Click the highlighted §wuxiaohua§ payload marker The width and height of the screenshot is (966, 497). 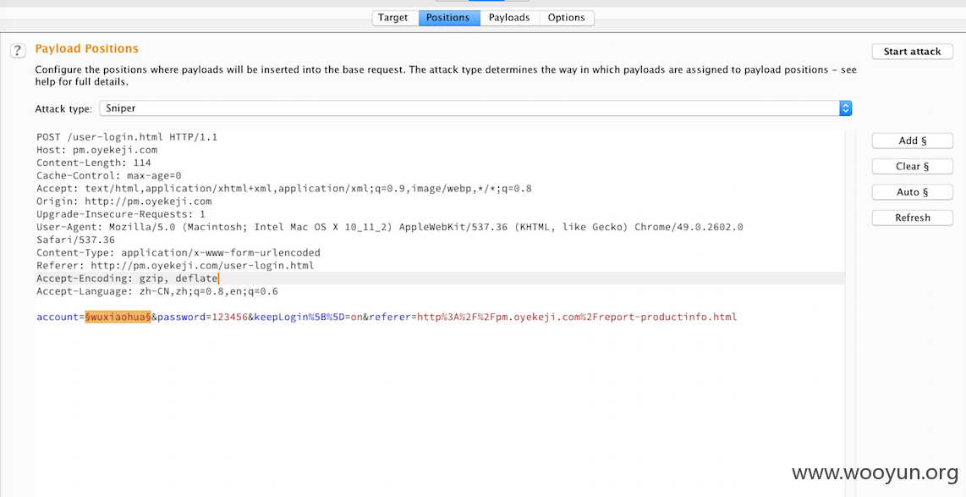[118, 317]
